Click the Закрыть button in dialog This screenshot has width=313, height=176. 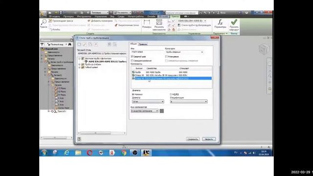209,139
